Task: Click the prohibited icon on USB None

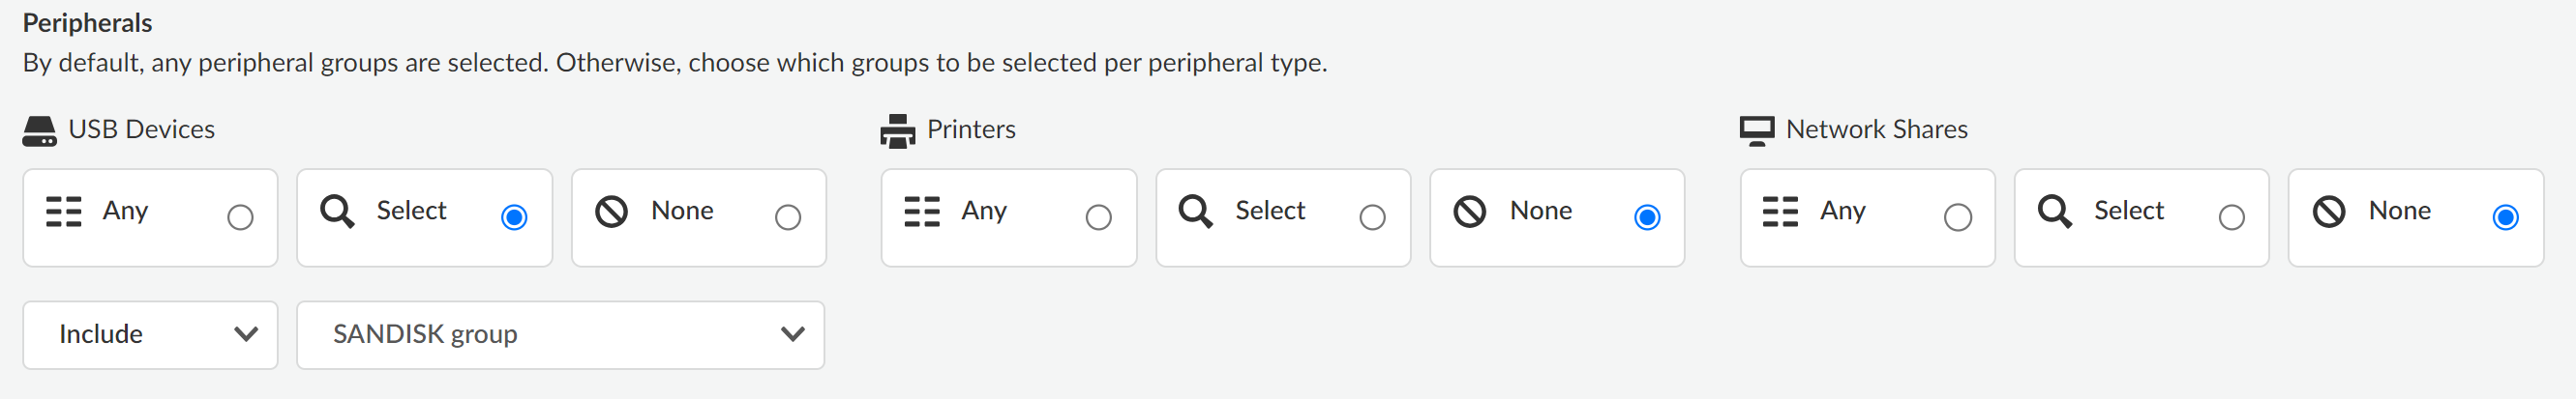Action: point(611,212)
